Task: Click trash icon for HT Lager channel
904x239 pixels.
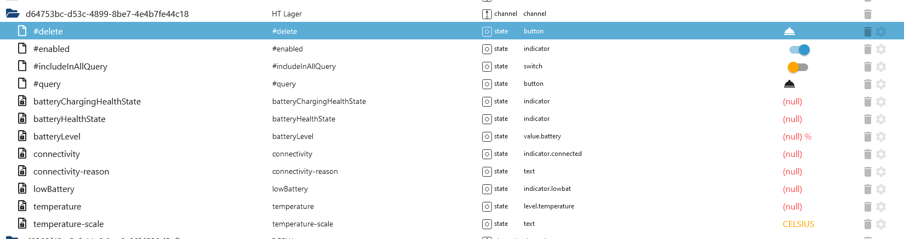Action: tap(867, 14)
